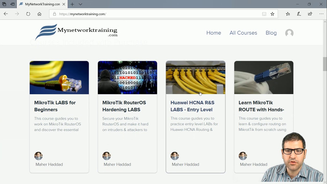The height and width of the screenshot is (184, 327).
Task: Open Huawei HCNA yellow cables thumbnail
Action: point(196,77)
